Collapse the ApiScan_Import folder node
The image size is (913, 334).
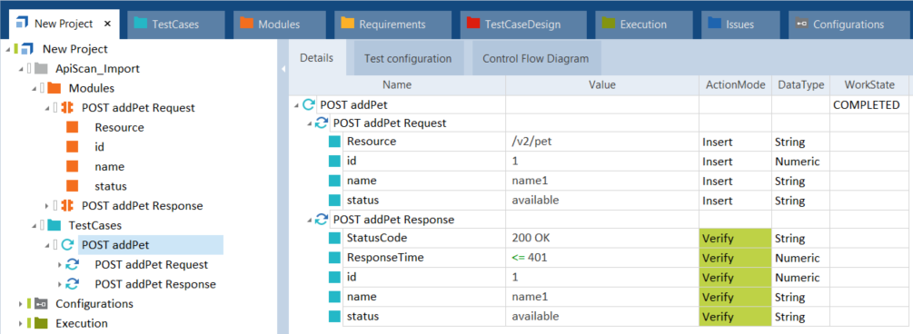coord(21,69)
